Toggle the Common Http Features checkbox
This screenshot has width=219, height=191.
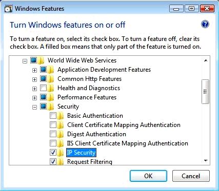[43, 78]
